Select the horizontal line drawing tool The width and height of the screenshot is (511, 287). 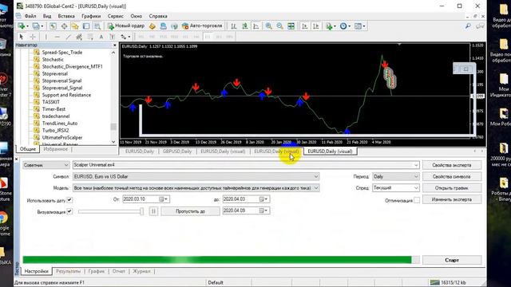[57, 37]
